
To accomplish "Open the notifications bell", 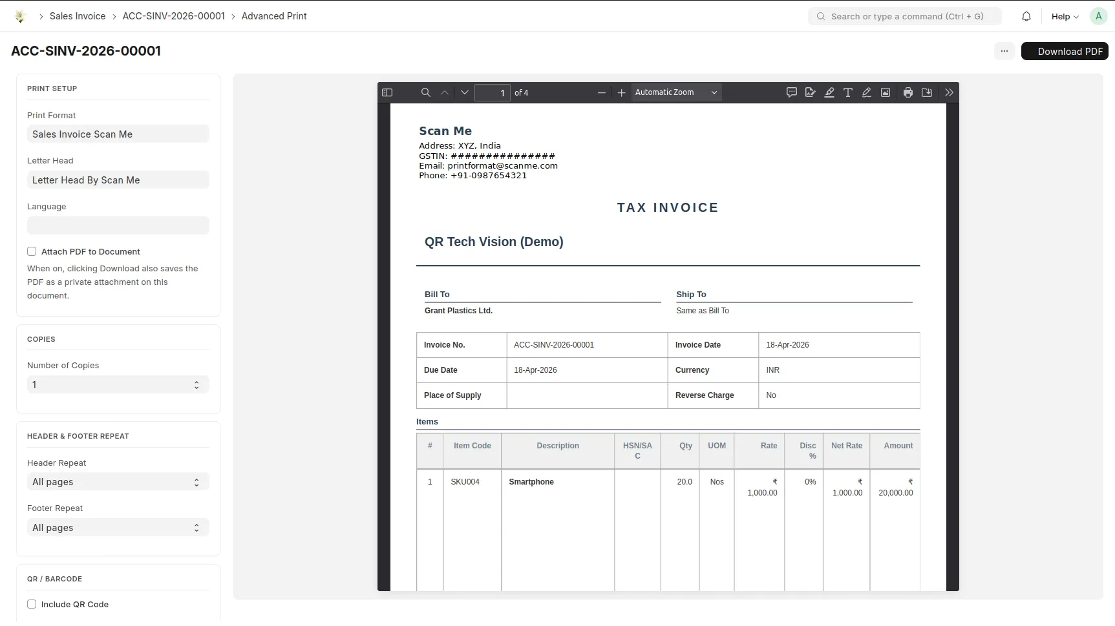I will tap(1026, 16).
